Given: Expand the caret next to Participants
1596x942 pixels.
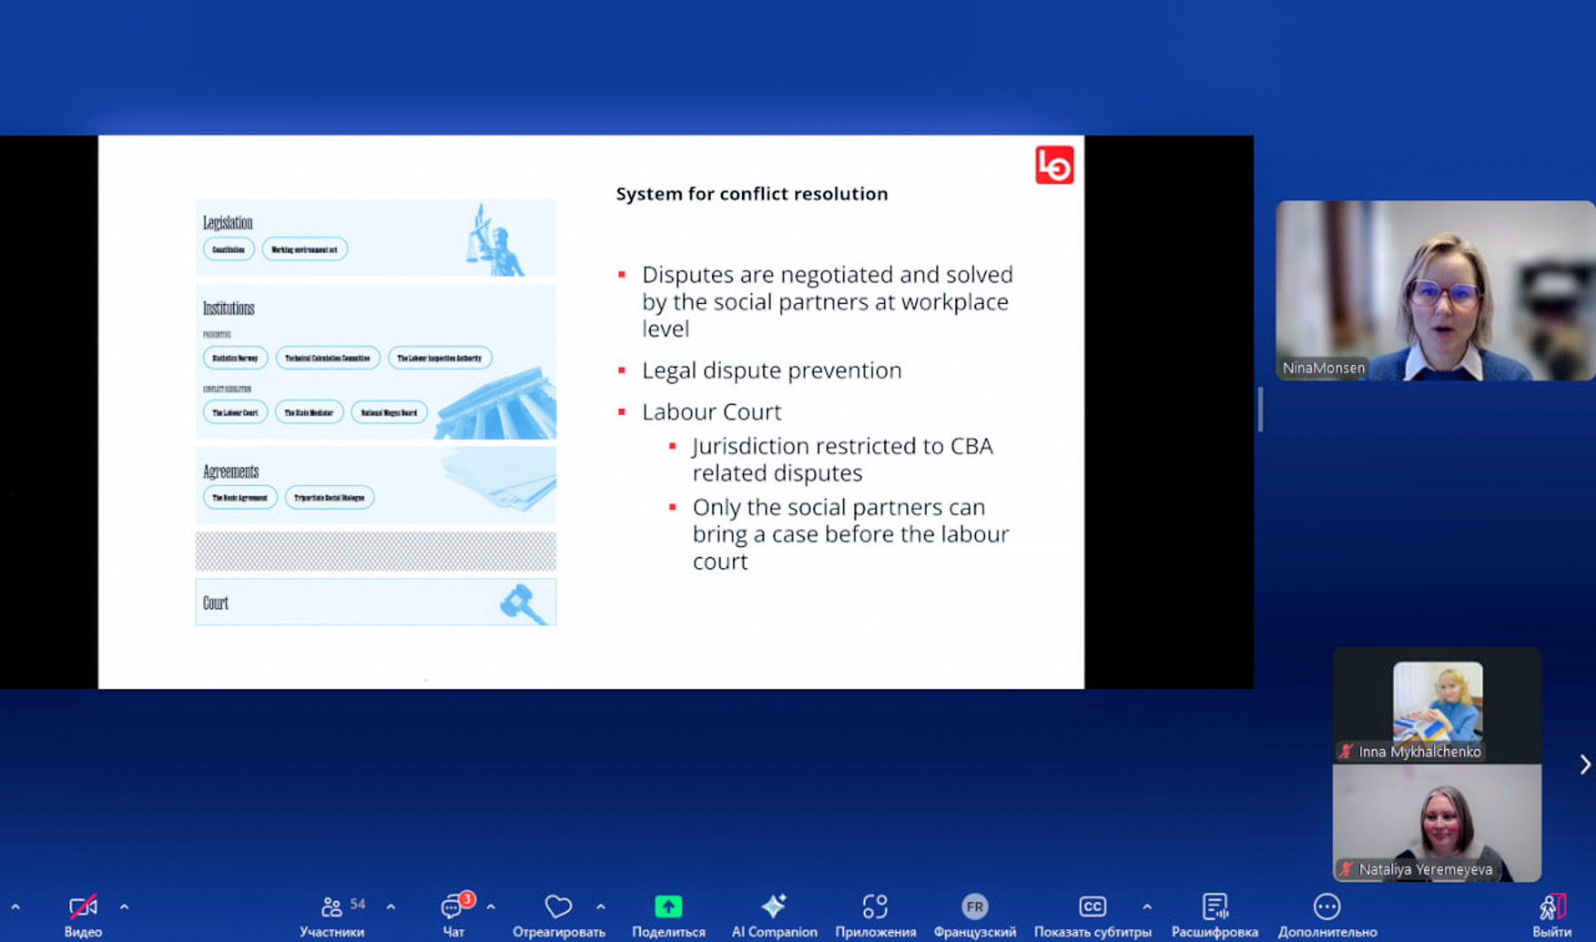Looking at the screenshot, I should (390, 907).
